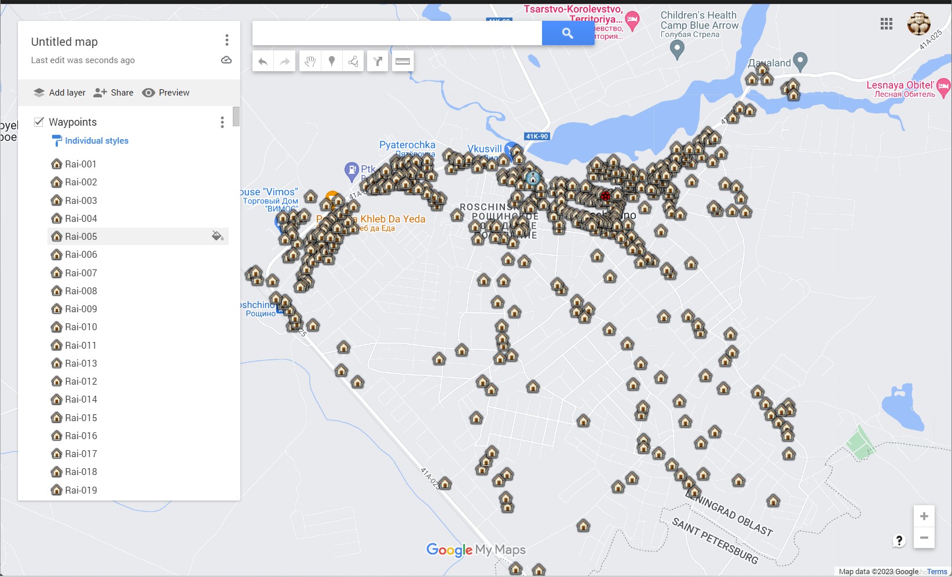Click the undo arrow in toolbar
This screenshot has width=952, height=577.
[263, 61]
